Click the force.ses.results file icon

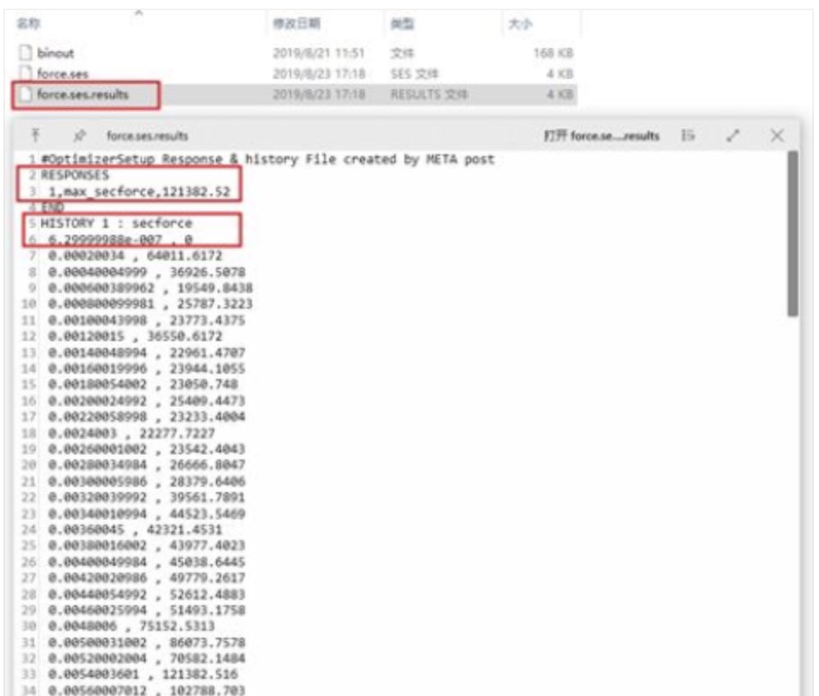(25, 94)
